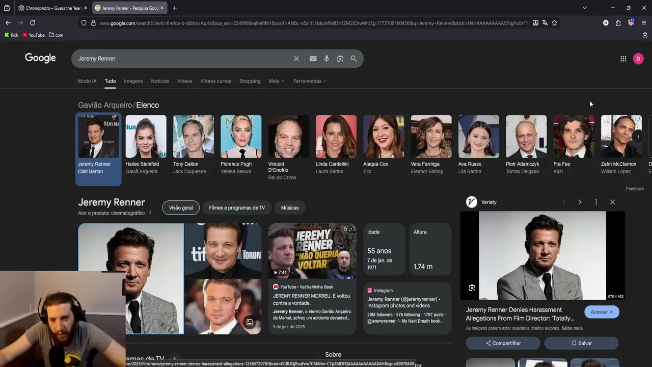
Task: Show next image in preview panel
Action: pos(580,202)
